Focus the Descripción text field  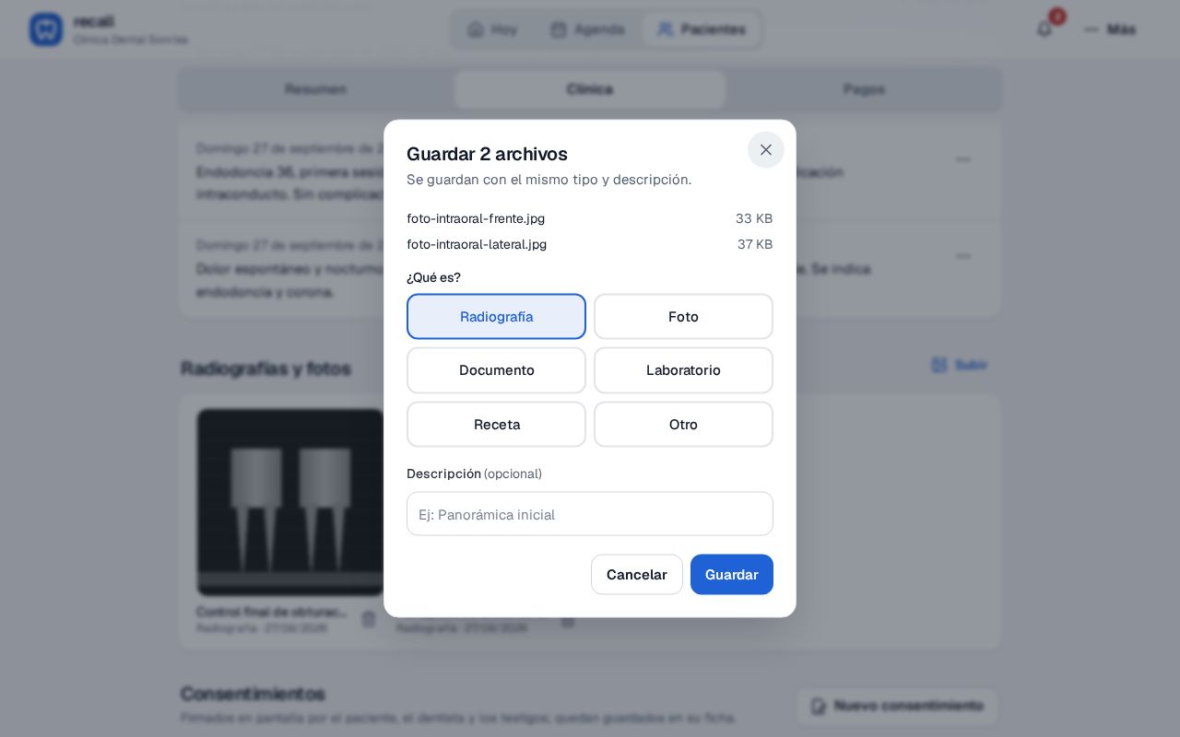click(590, 514)
